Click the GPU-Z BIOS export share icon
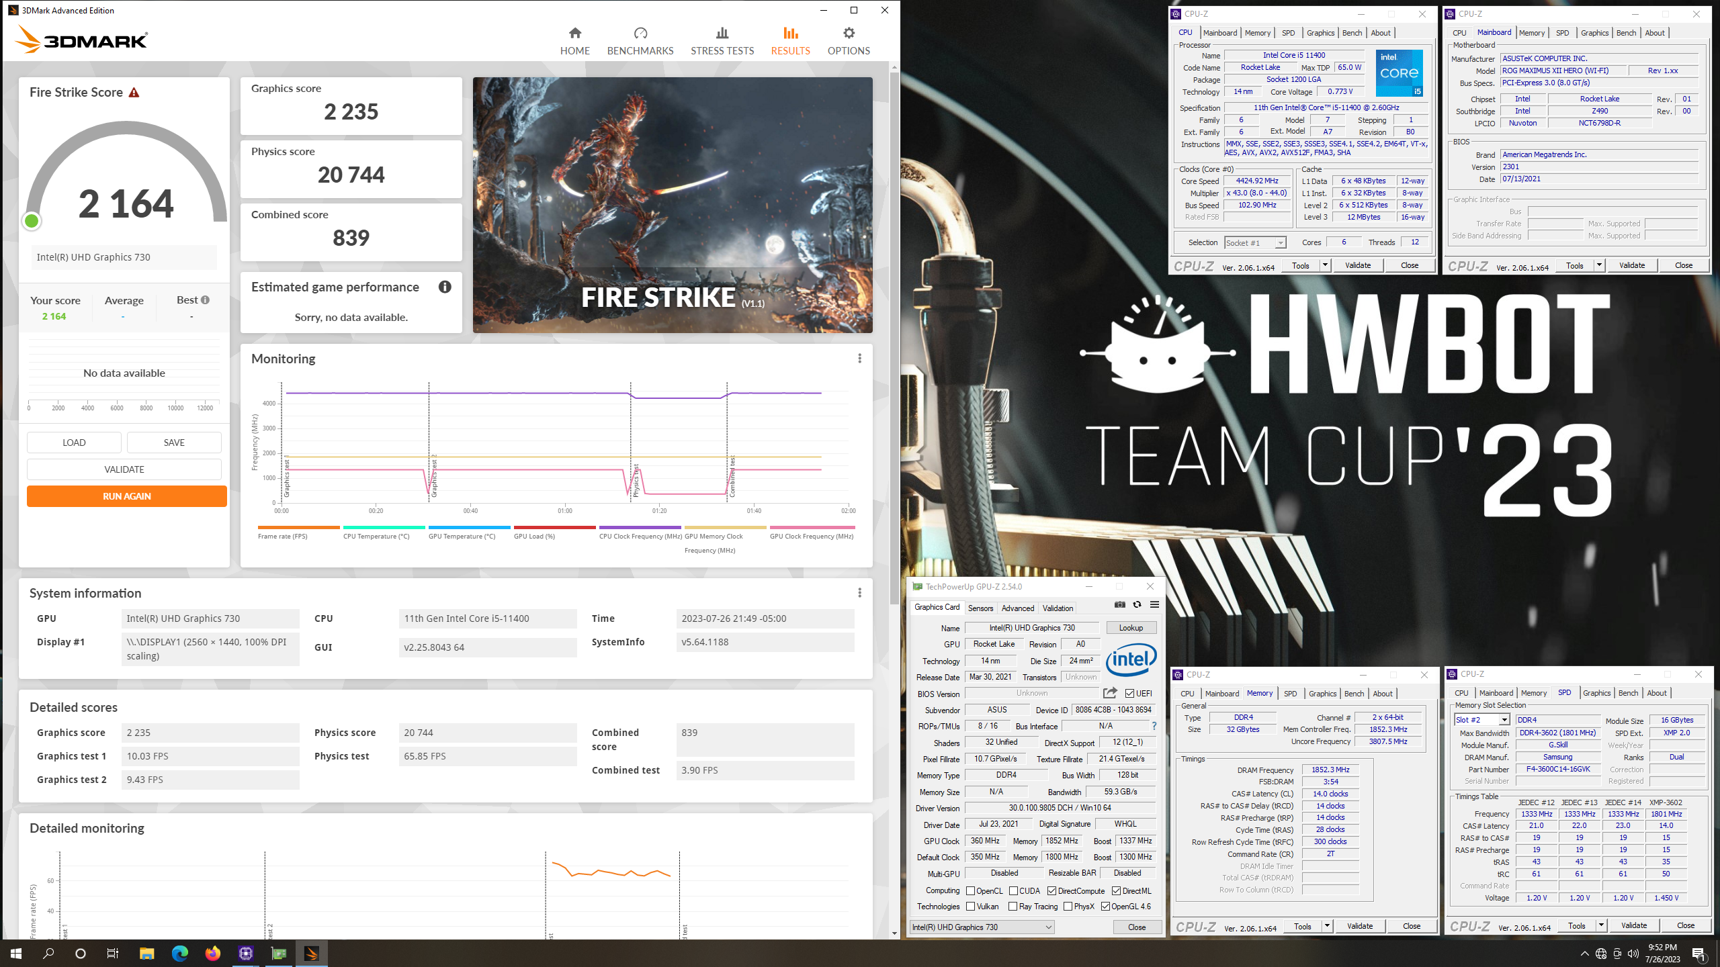 pyautogui.click(x=1110, y=692)
